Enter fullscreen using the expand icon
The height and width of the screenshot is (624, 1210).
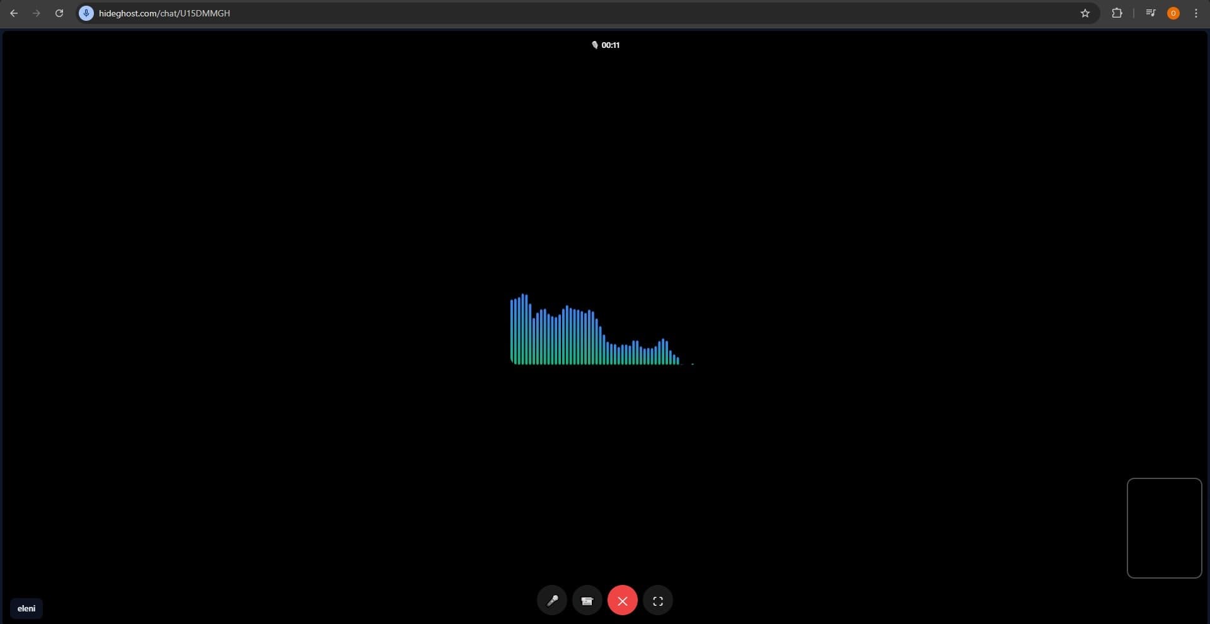click(x=657, y=600)
